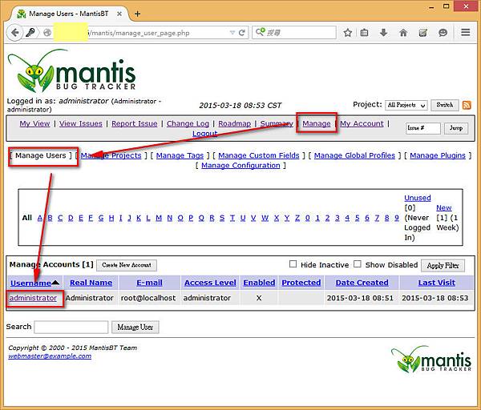This screenshot has height=410, width=481.
Task: Click Apply Filter button
Action: coord(443,265)
